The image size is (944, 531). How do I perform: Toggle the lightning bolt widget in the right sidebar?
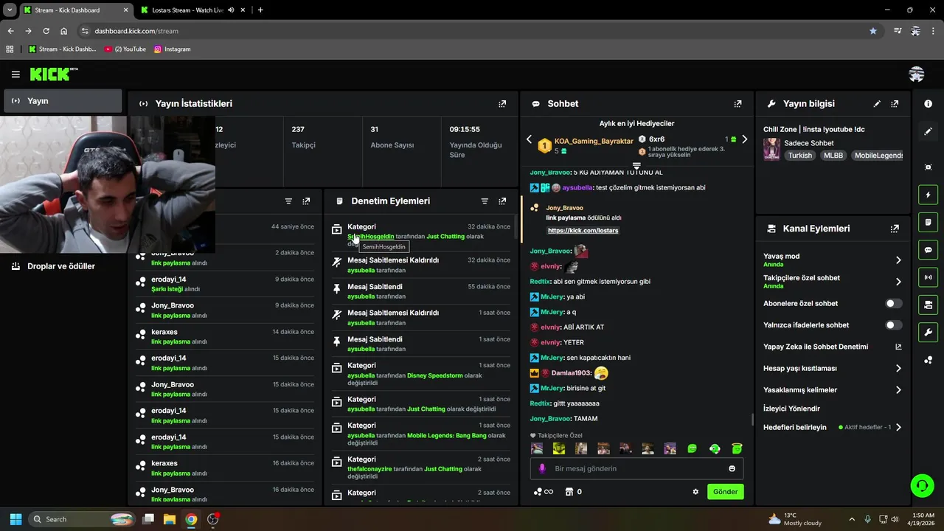(928, 195)
